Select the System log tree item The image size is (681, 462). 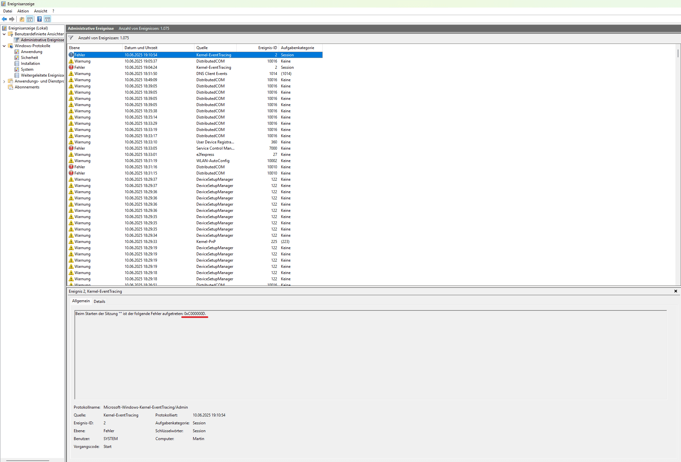point(27,69)
